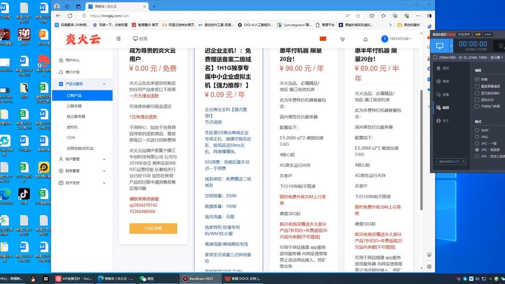Toggle the 热键 checkbox in Bandicam
505x284 pixels.
477,79
